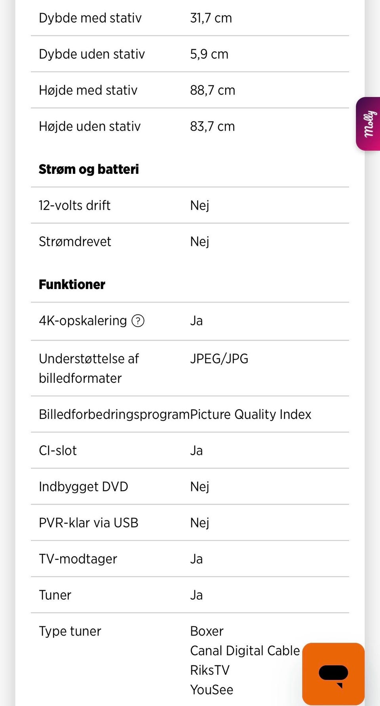The image size is (380, 706).
Task: Open the orange chat bubble button
Action: 333,674
